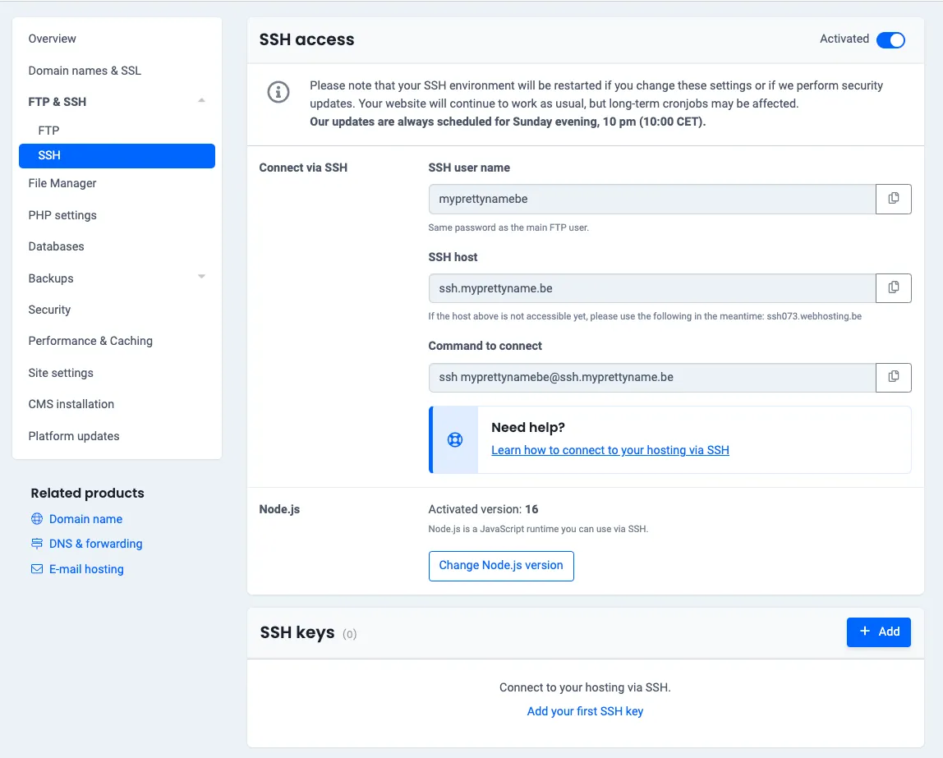The width and height of the screenshot is (943, 758).
Task: Copy the SSH host value
Action: (x=894, y=288)
